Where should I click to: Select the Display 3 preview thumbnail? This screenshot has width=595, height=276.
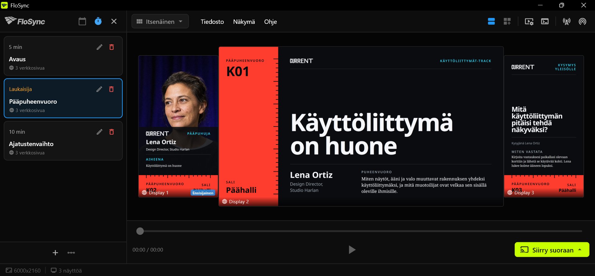click(544, 126)
